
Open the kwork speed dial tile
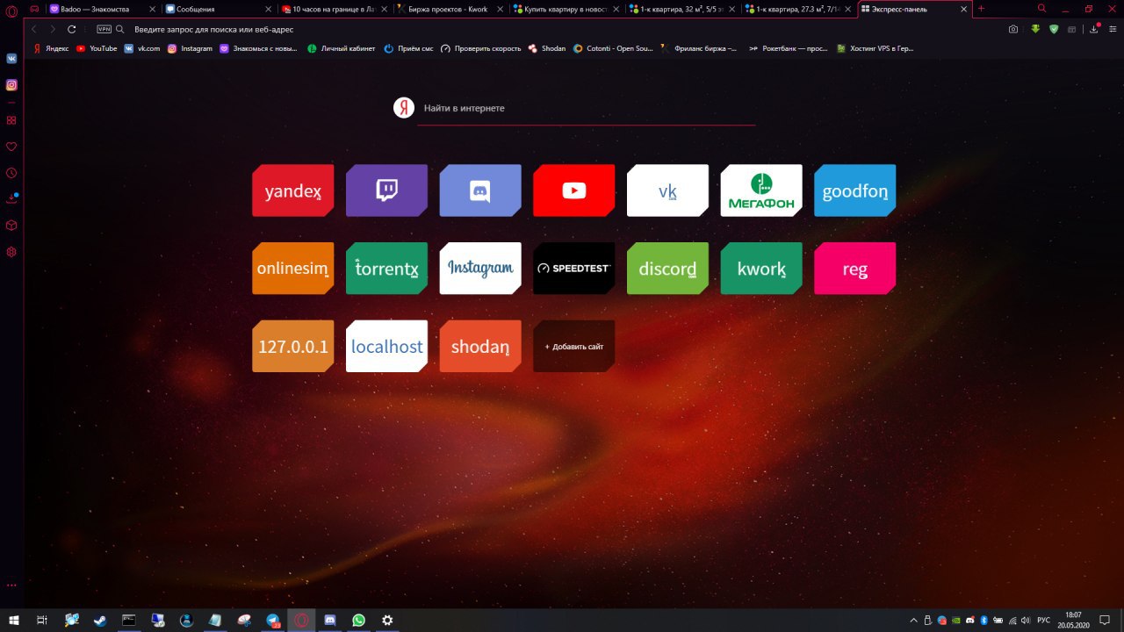761,269
